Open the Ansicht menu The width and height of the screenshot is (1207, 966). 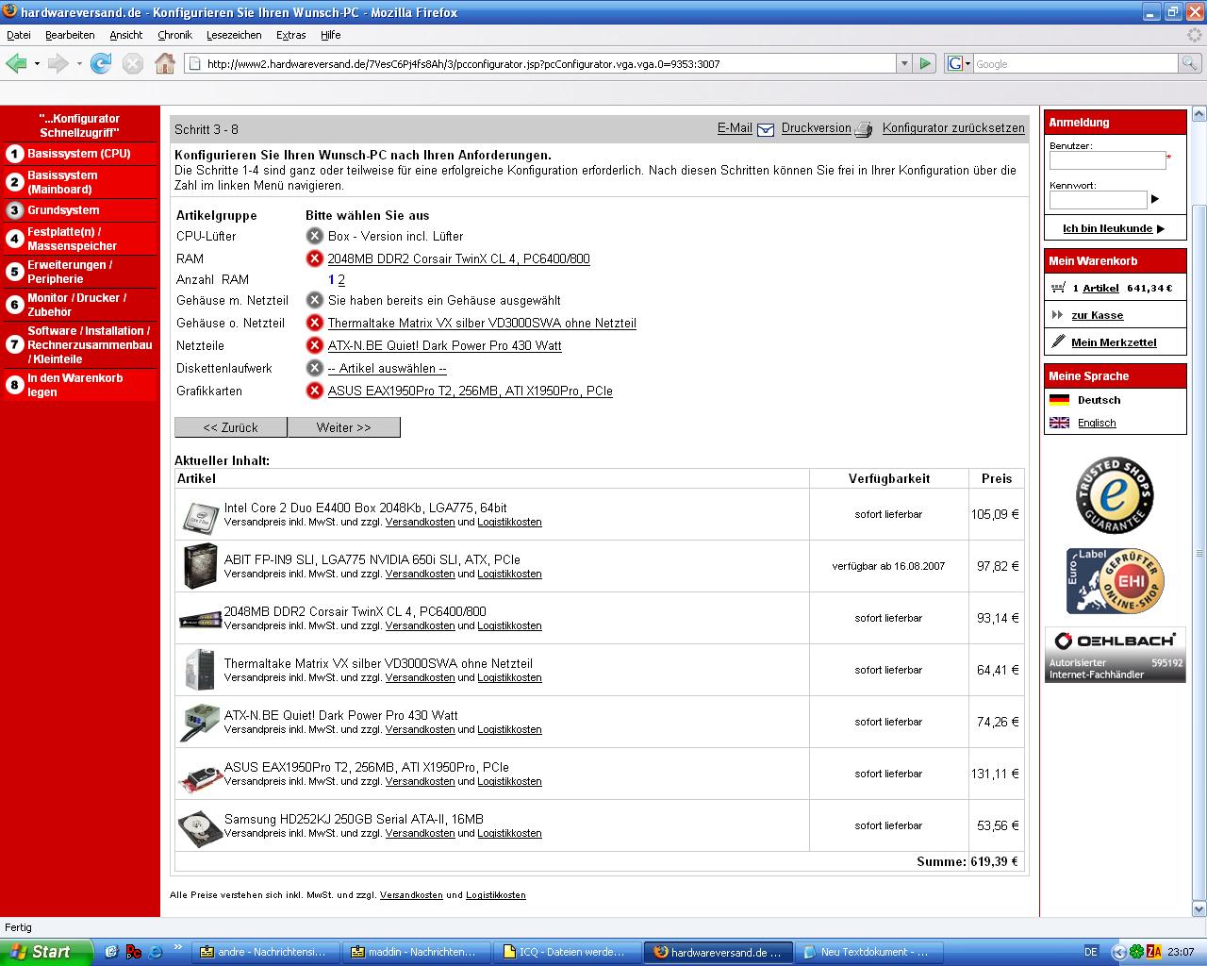pos(125,35)
